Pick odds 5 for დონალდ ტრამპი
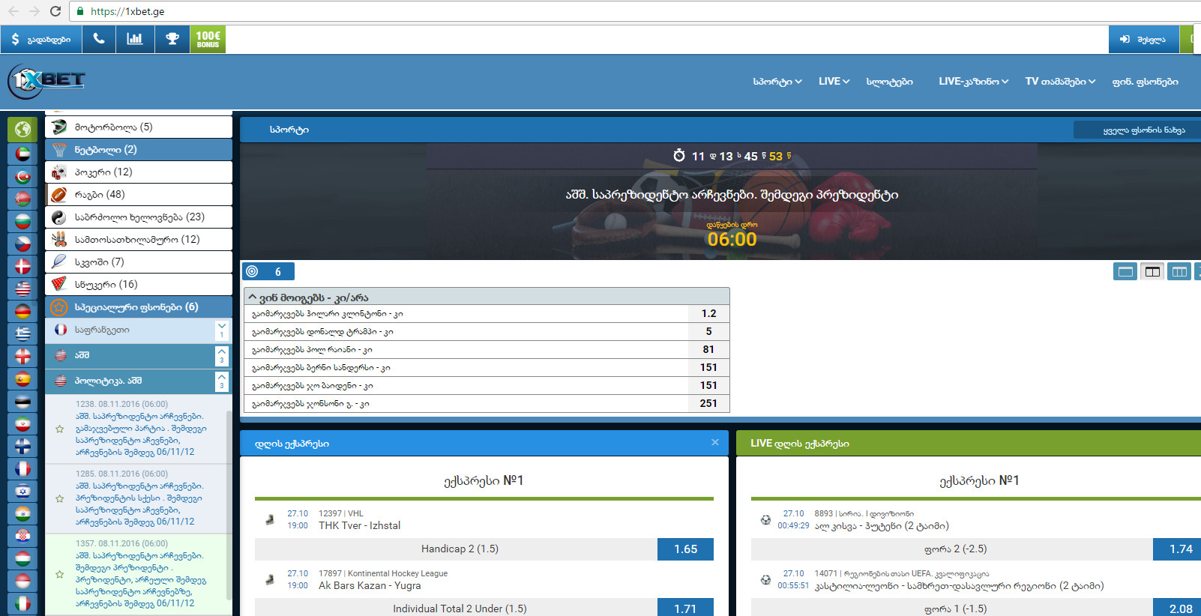This screenshot has height=616, width=1201. click(708, 332)
